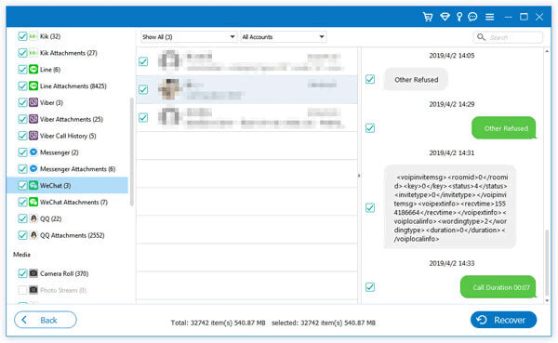Viewport: 558px width, 343px height.
Task: Collapse the message panel splitter arrow
Action: coord(359,176)
